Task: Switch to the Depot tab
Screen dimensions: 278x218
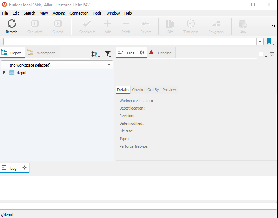Action: click(x=13, y=53)
